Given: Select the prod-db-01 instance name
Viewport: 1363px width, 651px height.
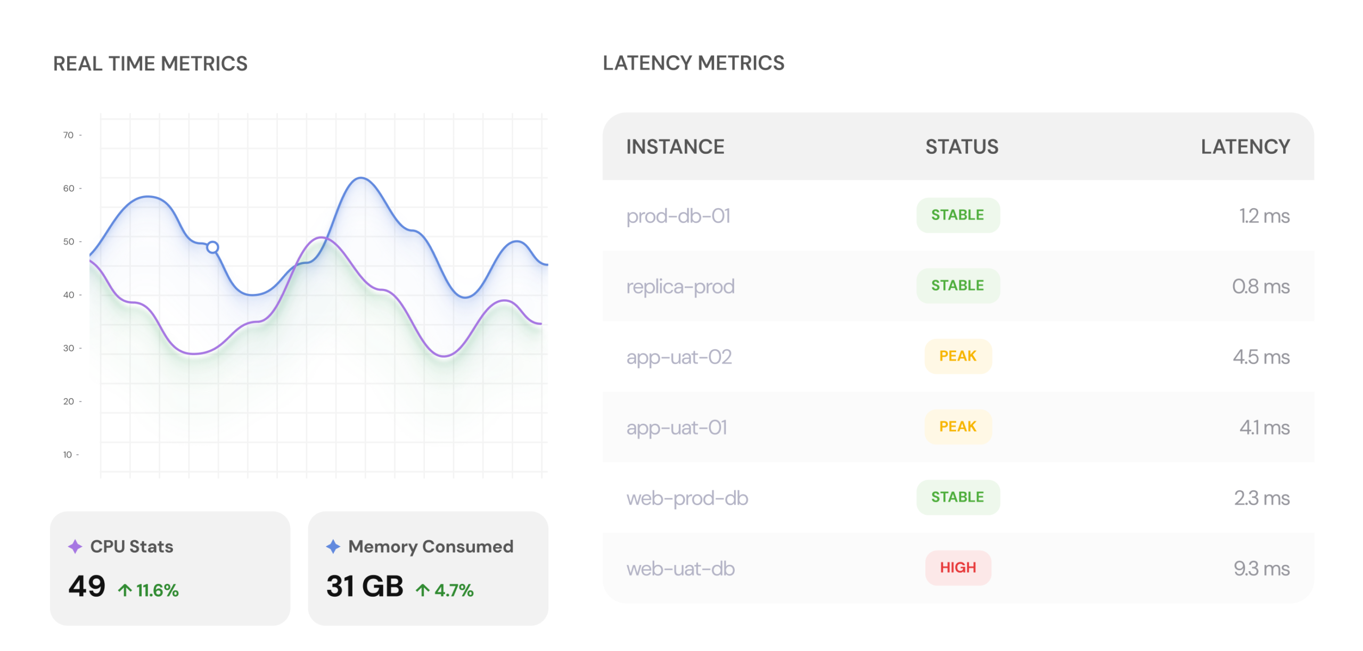Looking at the screenshot, I should [678, 216].
